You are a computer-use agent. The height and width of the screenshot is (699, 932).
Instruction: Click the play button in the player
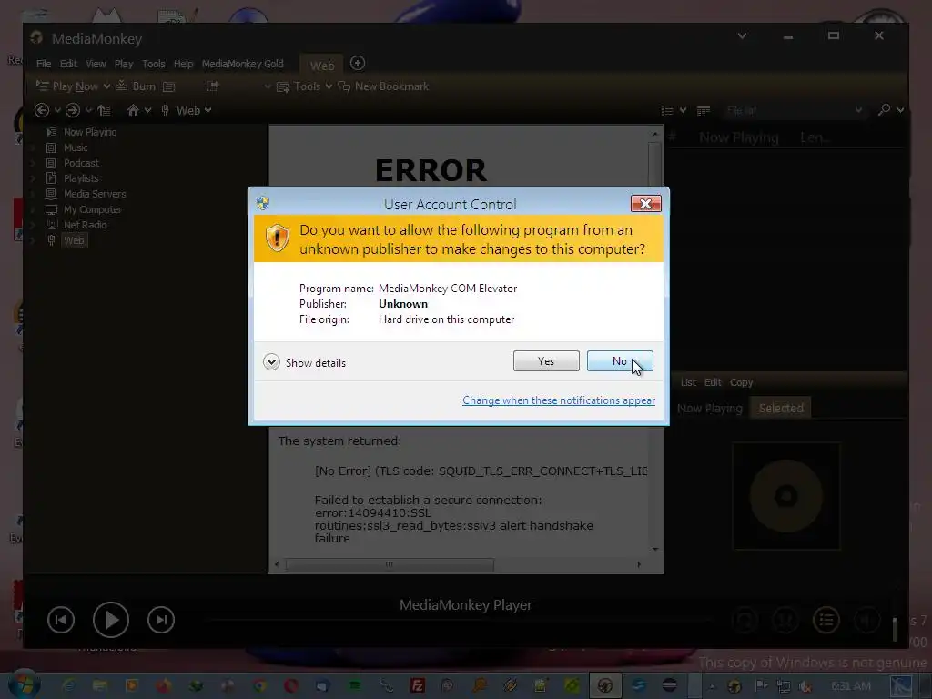coord(110,620)
